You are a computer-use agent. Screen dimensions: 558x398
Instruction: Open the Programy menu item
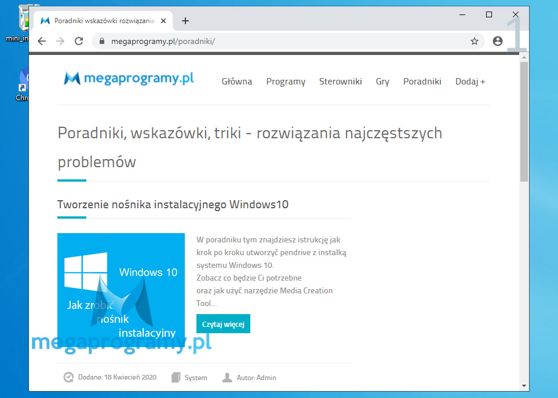286,82
